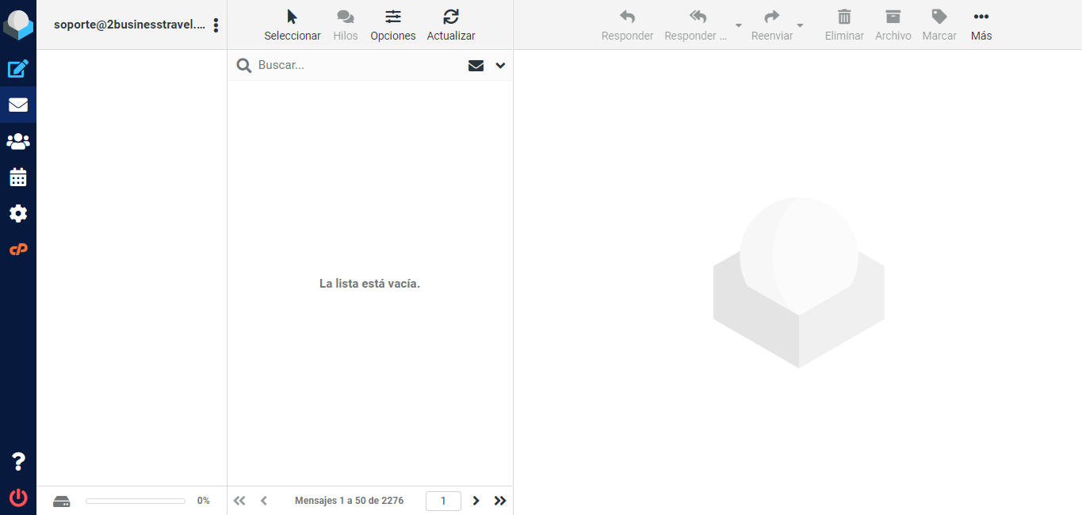The width and height of the screenshot is (1082, 515).
Task: Open the Mail envelope sidebar icon
Action: (x=18, y=105)
